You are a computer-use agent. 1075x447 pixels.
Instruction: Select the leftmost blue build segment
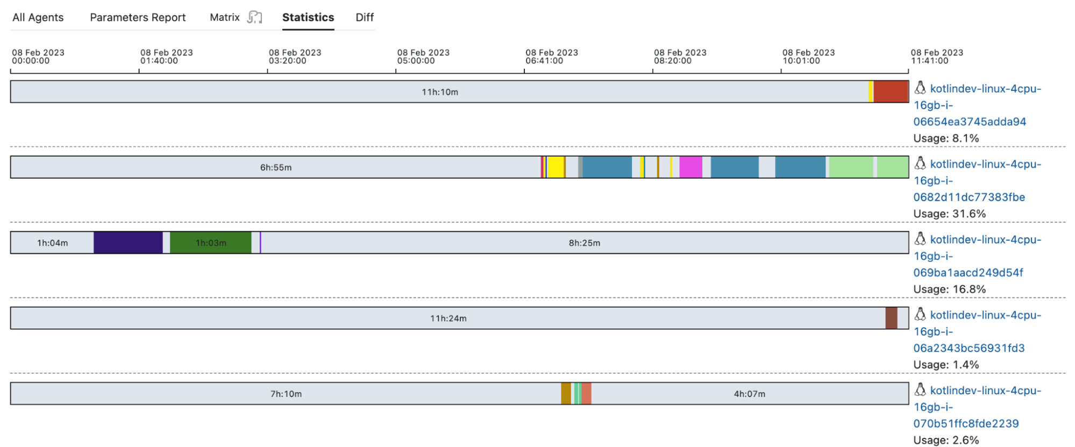607,167
